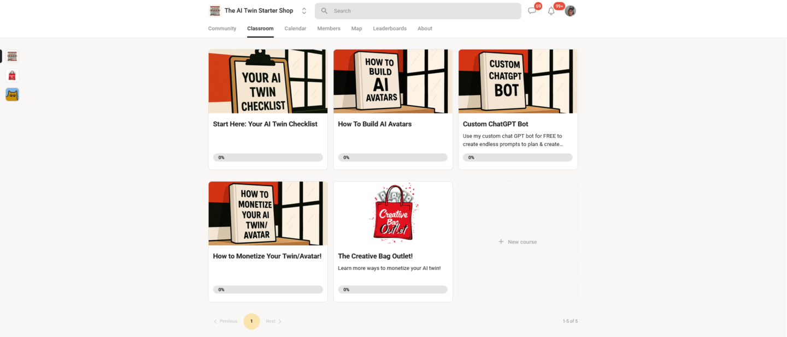Click progress bar of Build AI Avatars course
Viewport: 787px width, 337px height.
(393, 158)
